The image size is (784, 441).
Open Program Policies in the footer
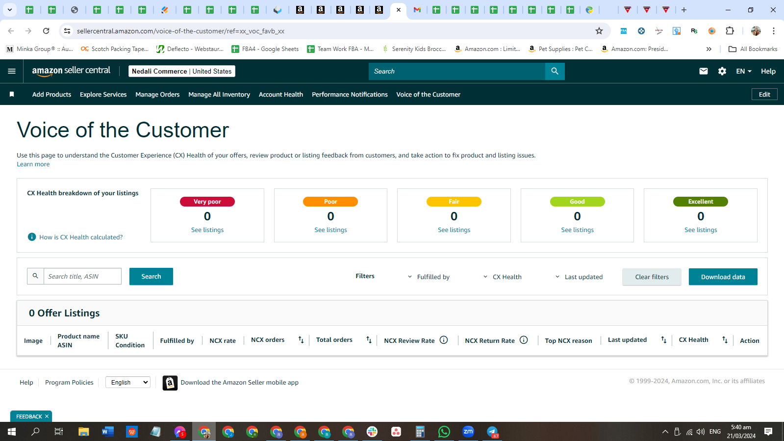point(69,382)
